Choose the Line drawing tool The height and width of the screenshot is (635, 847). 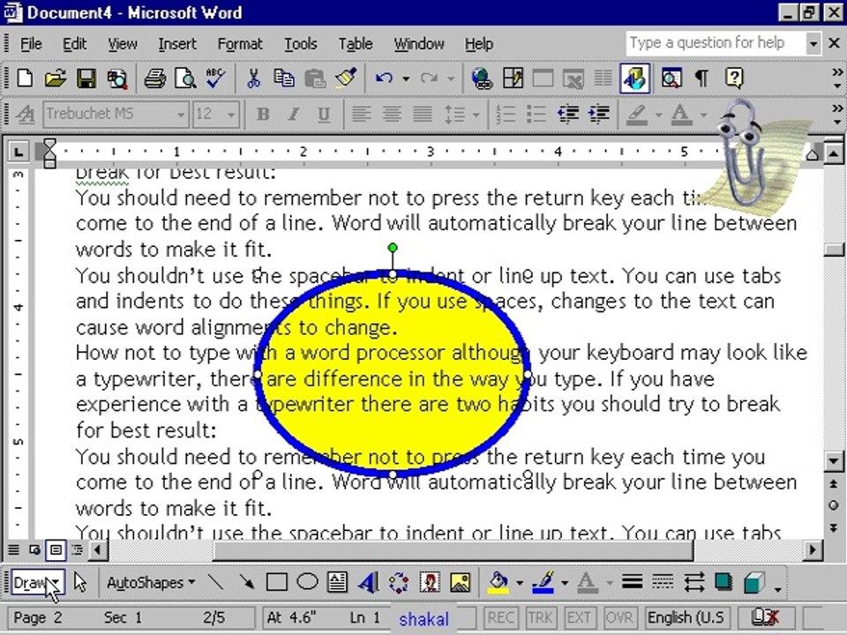click(216, 582)
